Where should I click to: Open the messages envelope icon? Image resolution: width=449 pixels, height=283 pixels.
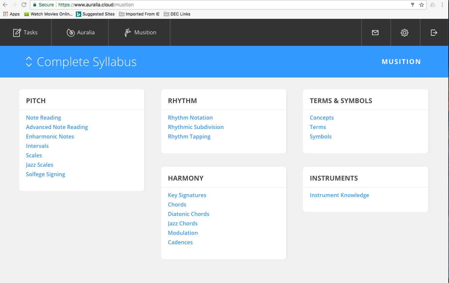tap(375, 33)
